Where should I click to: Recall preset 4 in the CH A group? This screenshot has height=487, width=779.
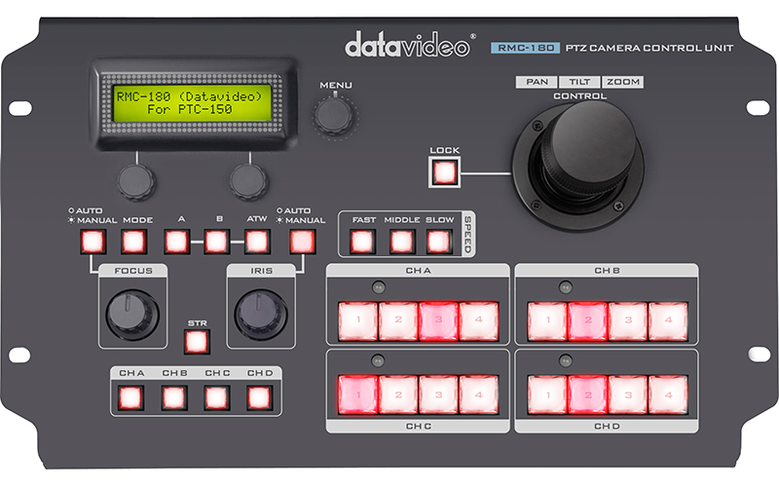[479, 320]
